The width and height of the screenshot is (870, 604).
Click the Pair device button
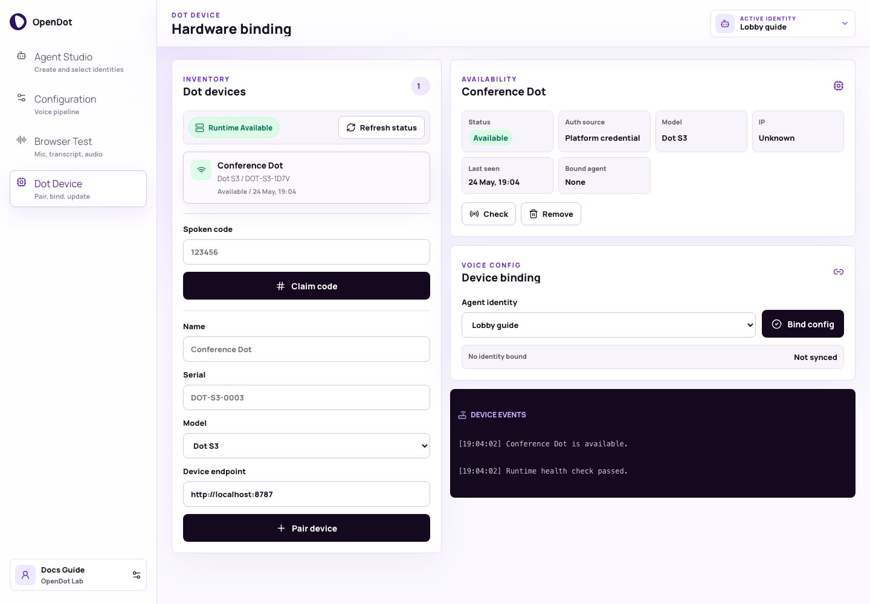306,528
